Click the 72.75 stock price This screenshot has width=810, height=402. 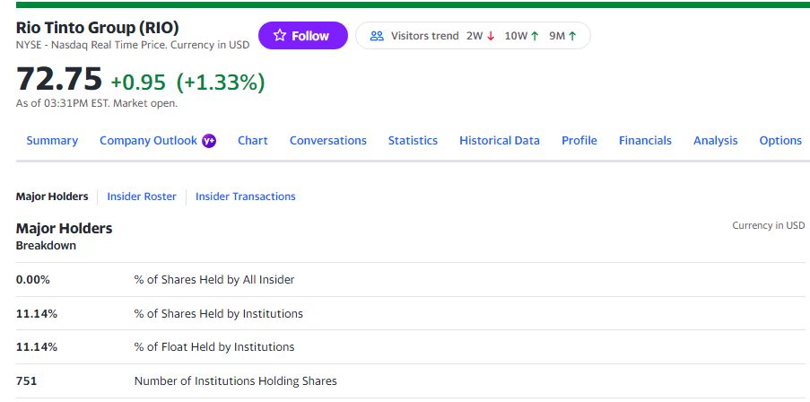(x=59, y=80)
